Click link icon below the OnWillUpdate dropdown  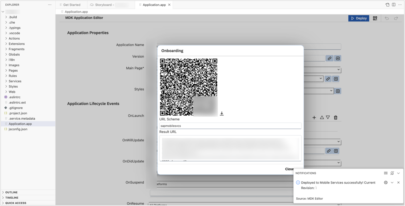pyautogui.click(x=329, y=151)
